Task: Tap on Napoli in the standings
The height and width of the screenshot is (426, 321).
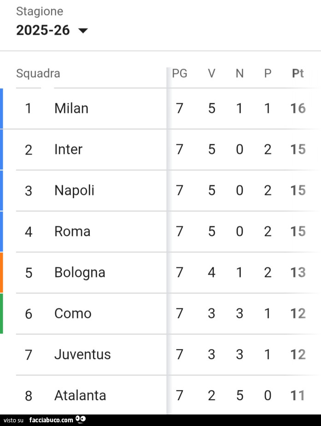Action: pos(74,190)
